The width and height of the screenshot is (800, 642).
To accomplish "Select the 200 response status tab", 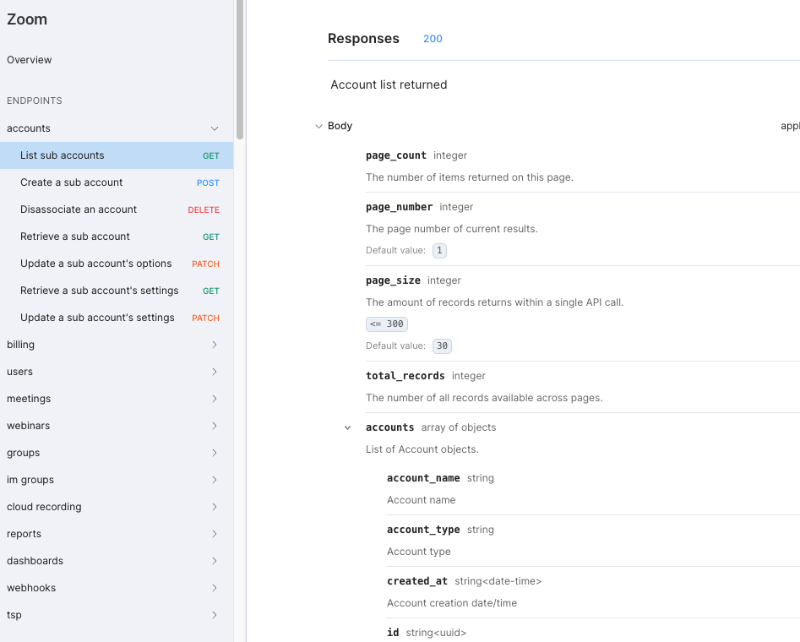I will [433, 38].
